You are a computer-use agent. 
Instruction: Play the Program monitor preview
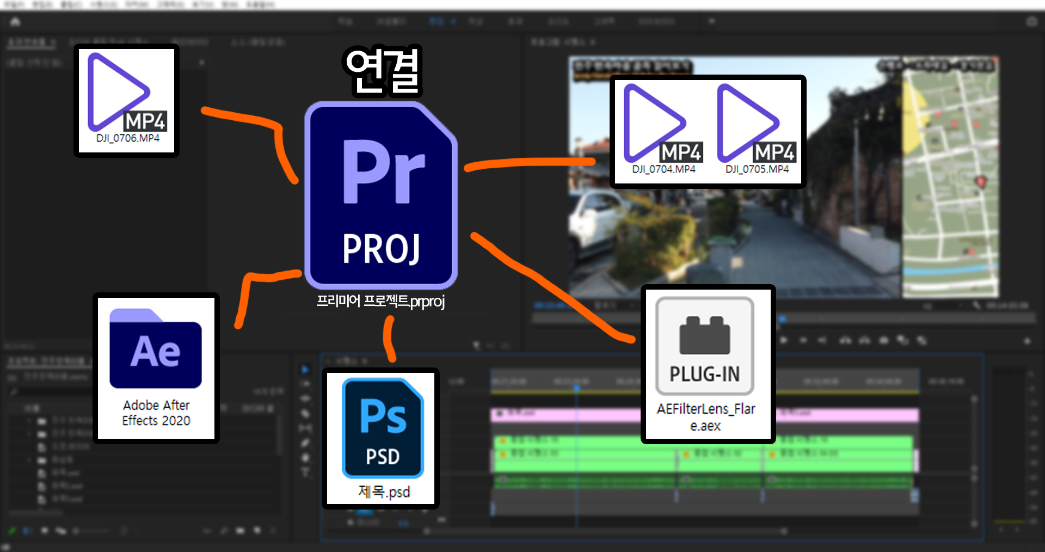point(784,340)
